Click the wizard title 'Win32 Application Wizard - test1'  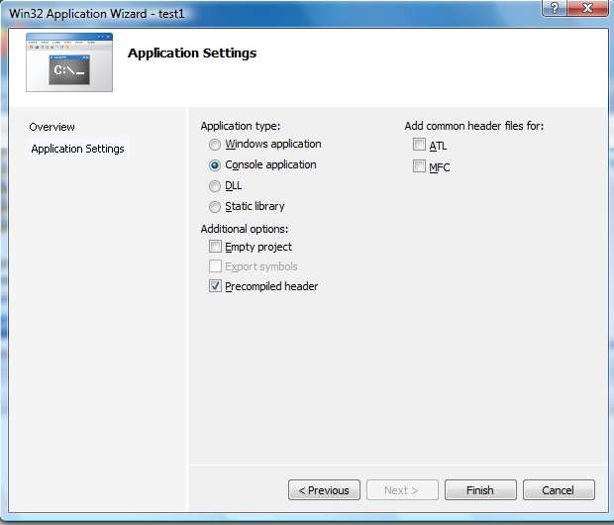pyautogui.click(x=96, y=14)
